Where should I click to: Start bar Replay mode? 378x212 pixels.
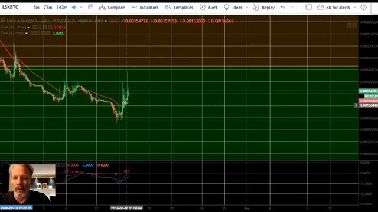tap(268, 8)
